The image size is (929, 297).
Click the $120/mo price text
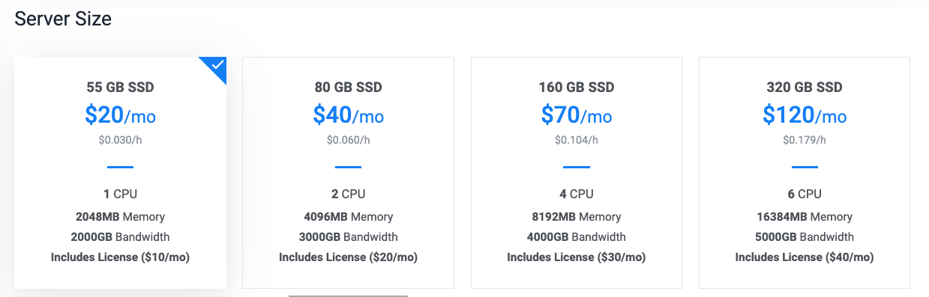click(805, 114)
